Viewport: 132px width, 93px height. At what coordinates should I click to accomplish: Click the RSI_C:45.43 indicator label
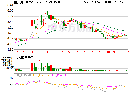tap(60, 75)
